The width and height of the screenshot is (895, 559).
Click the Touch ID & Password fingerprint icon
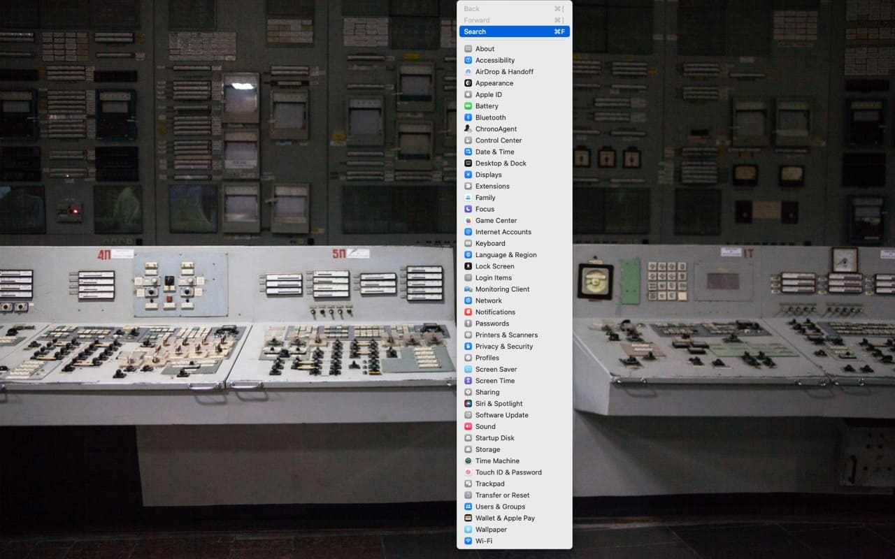467,472
